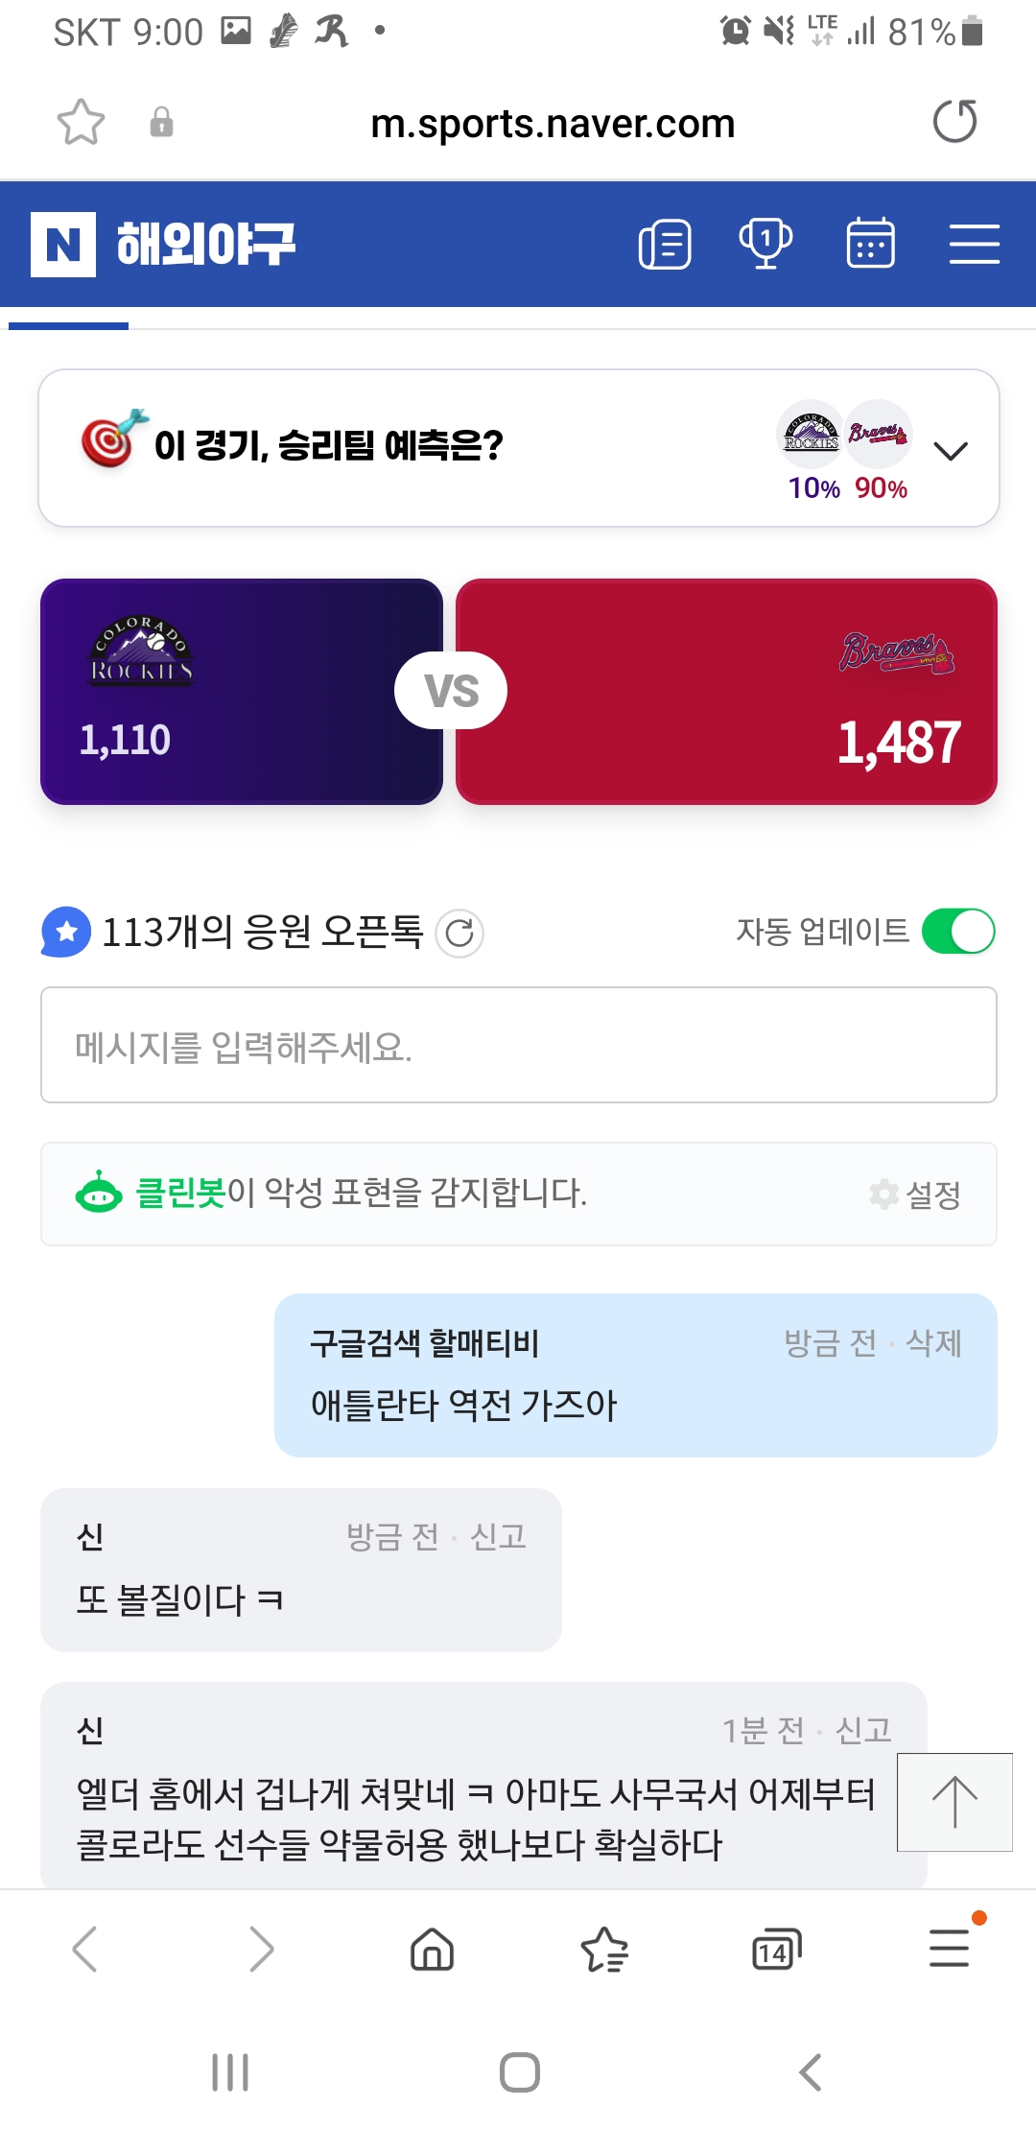Open 클린봇 설정 settings
This screenshot has width=1036, height=2130.
916,1195
